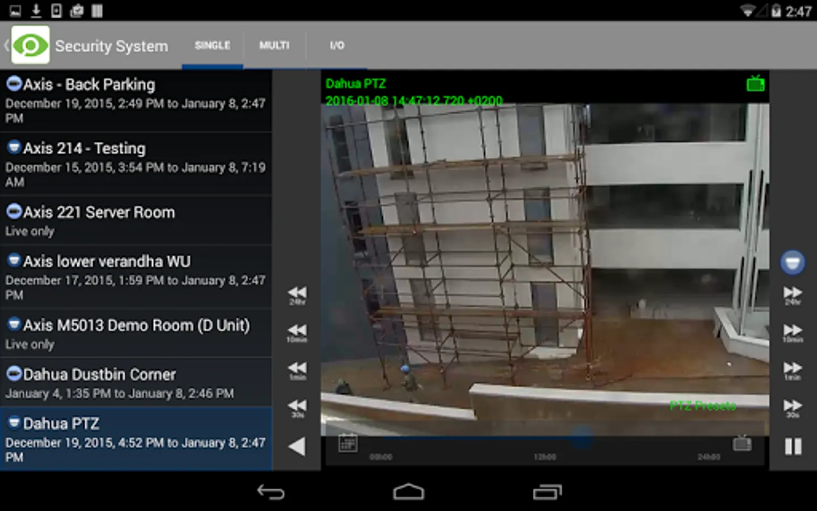The height and width of the screenshot is (511, 817).
Task: Tap the Android home navigation button
Action: point(408,492)
